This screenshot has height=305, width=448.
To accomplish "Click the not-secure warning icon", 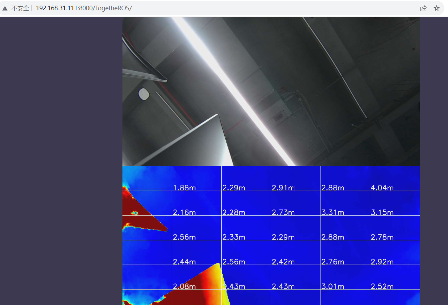I will [x=5, y=8].
